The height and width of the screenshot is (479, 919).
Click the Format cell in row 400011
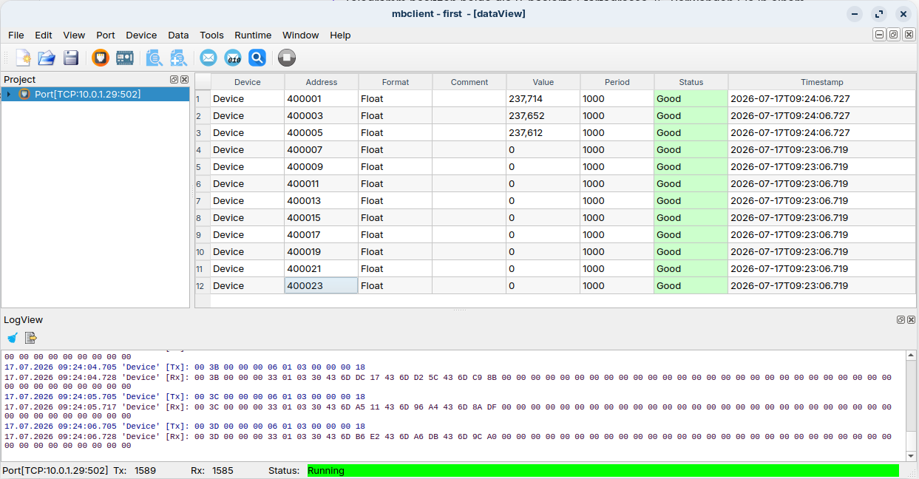click(396, 183)
